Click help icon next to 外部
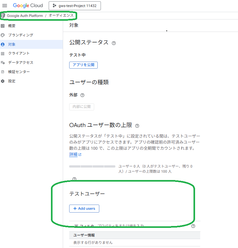Image resolution: width=238 pixels, height=248 pixels. point(82,95)
